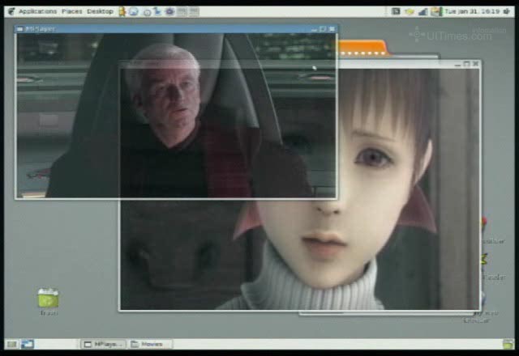Click the MPlayer title bar window icon
This screenshot has width=519, height=356.
19,29
